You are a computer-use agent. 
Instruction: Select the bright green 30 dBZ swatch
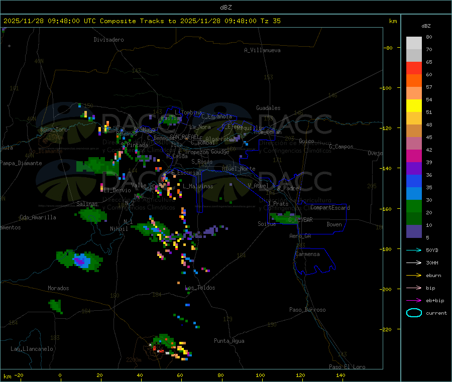pos(414,206)
